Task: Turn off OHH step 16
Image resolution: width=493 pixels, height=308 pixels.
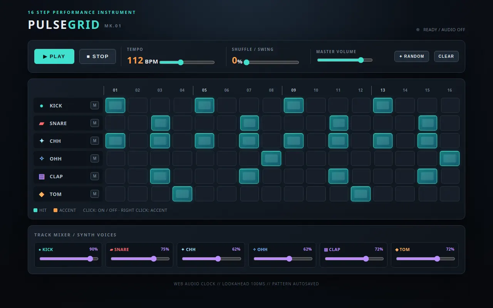Action: coord(449,158)
